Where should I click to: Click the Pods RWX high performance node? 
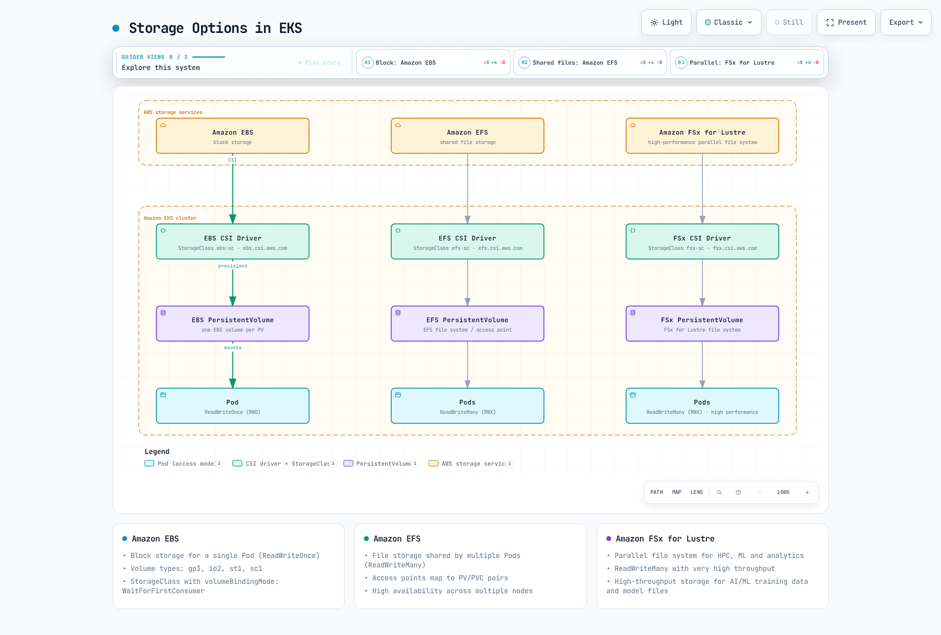pos(702,406)
